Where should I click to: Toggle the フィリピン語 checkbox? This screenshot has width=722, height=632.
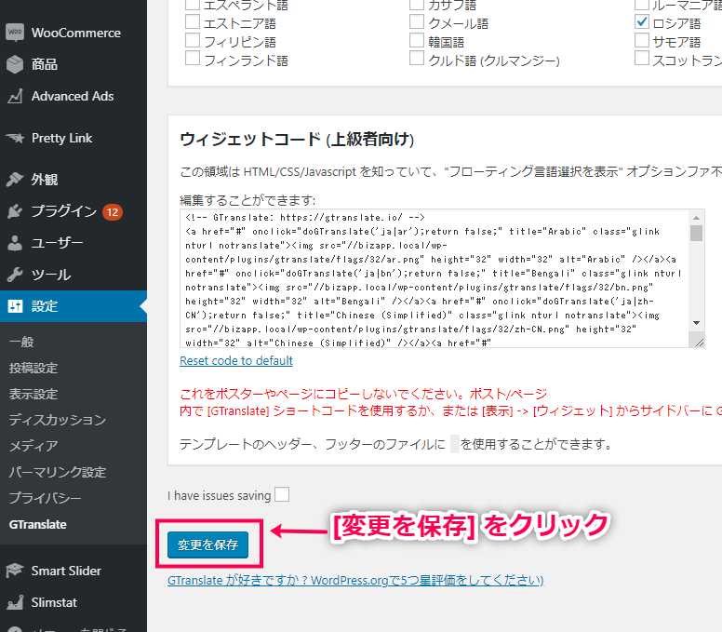[193, 41]
